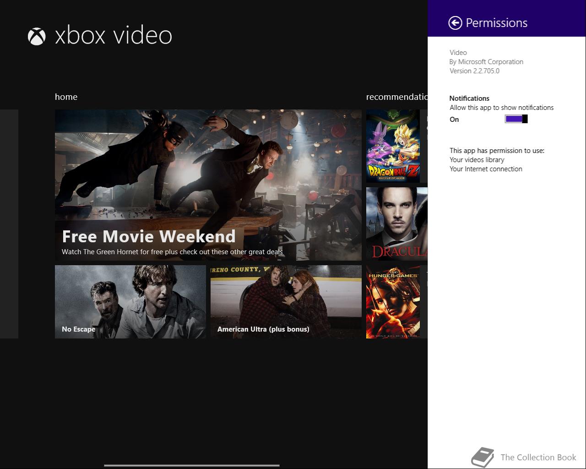Select the Hunger Games recommendation poster
The width and height of the screenshot is (586, 469).
[x=393, y=302]
